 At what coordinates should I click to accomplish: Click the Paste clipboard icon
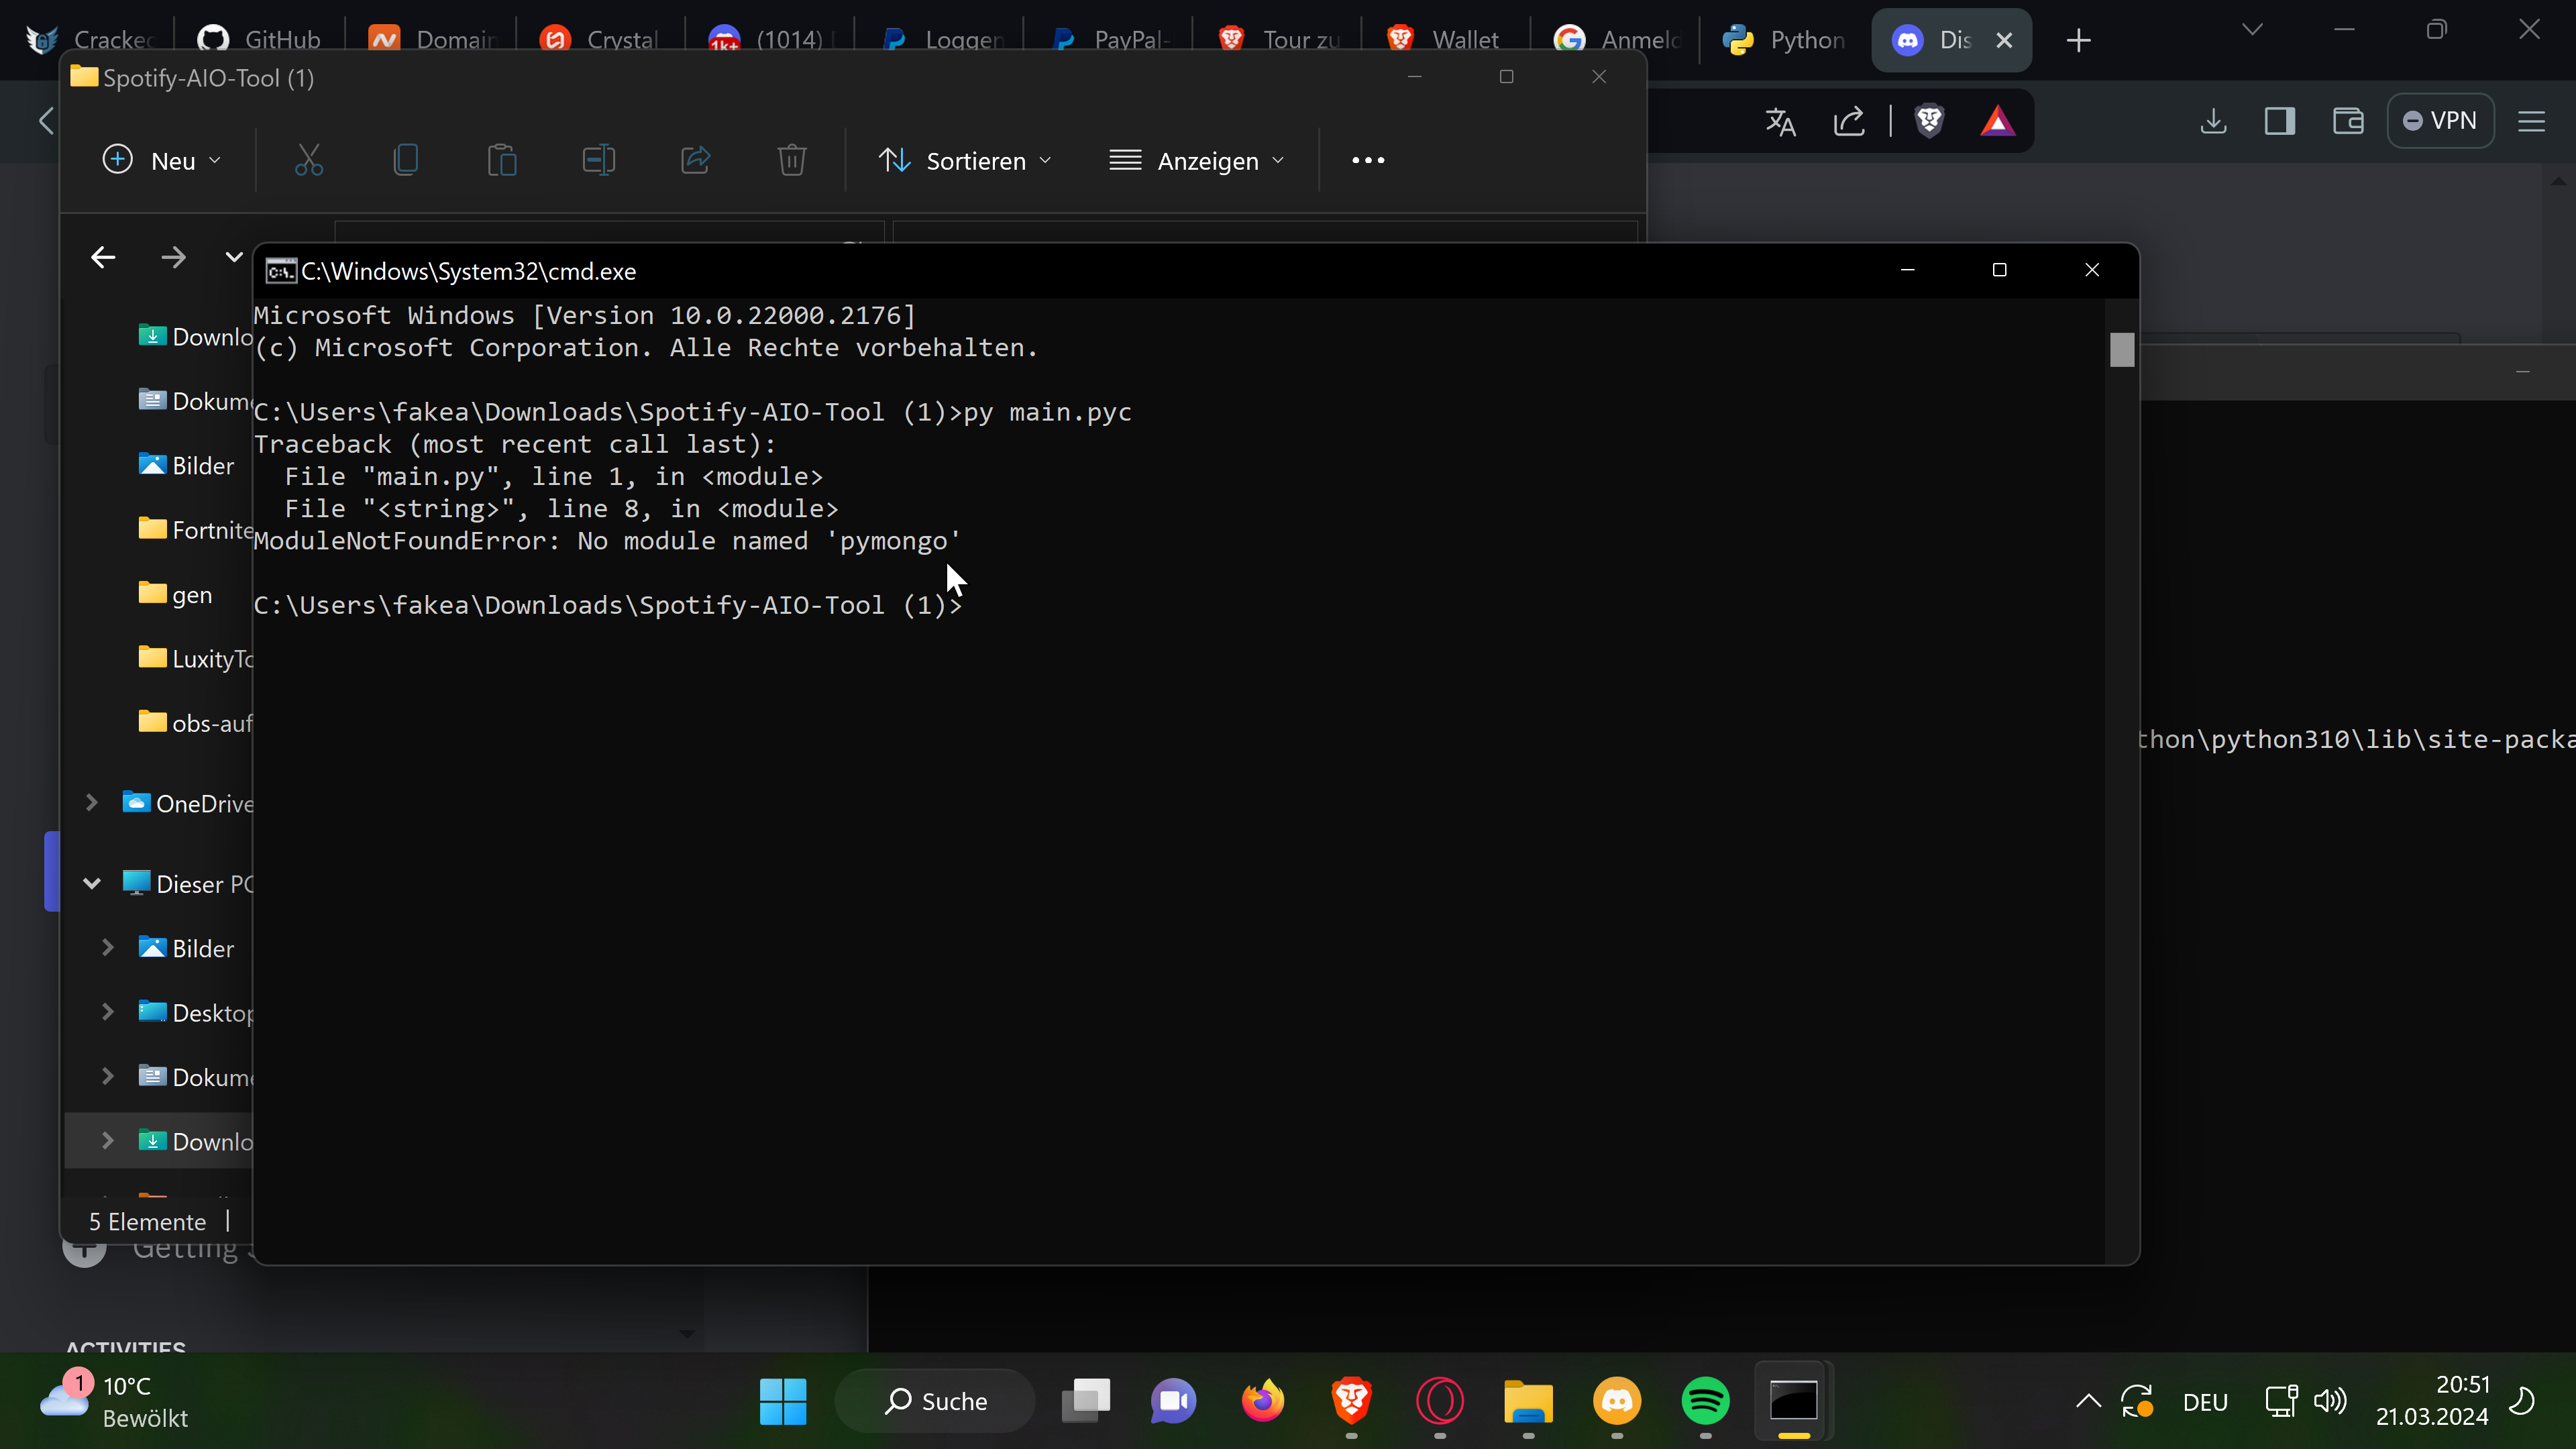pyautogui.click(x=502, y=160)
